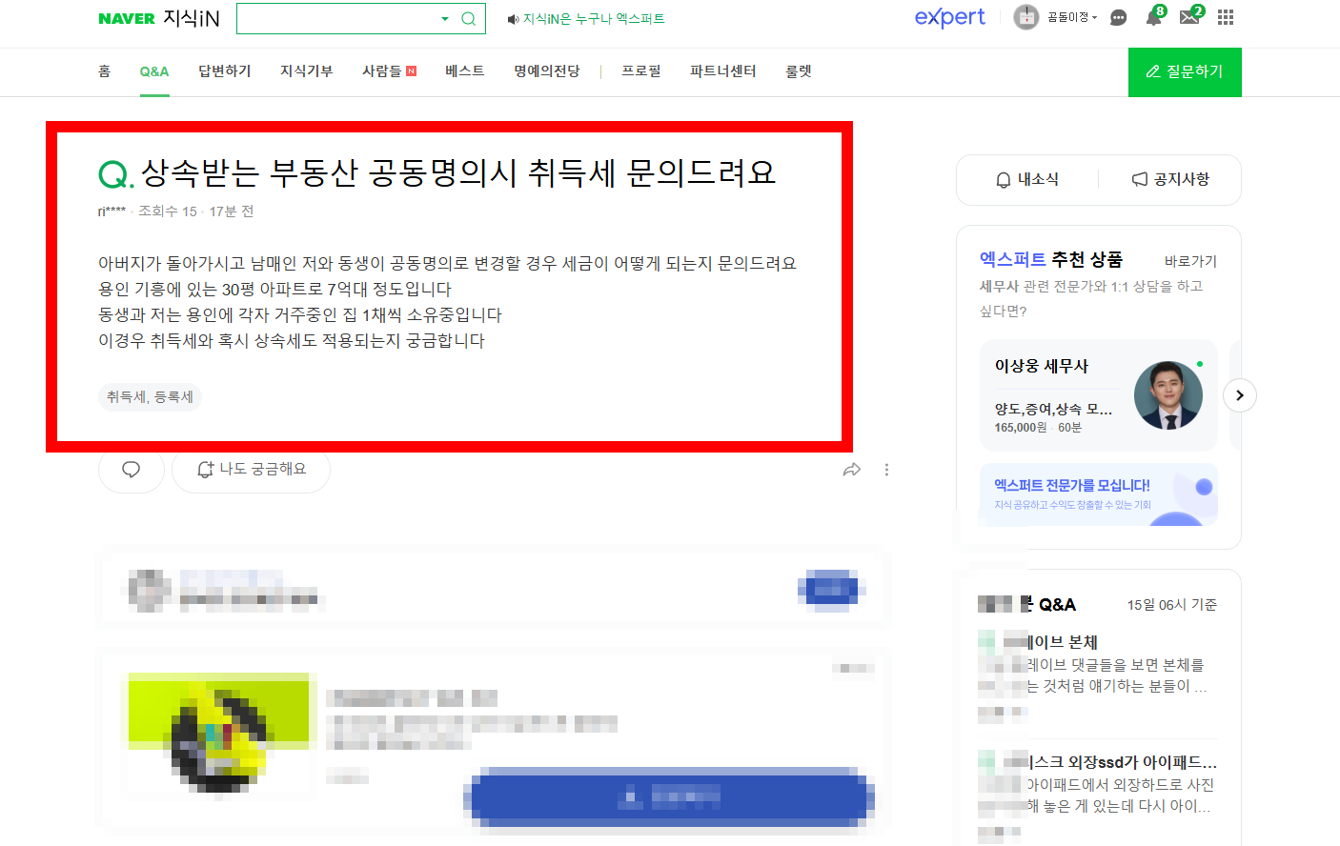Image resolution: width=1340 pixels, height=846 pixels.
Task: Open the 프로필 menu item
Action: [x=640, y=71]
